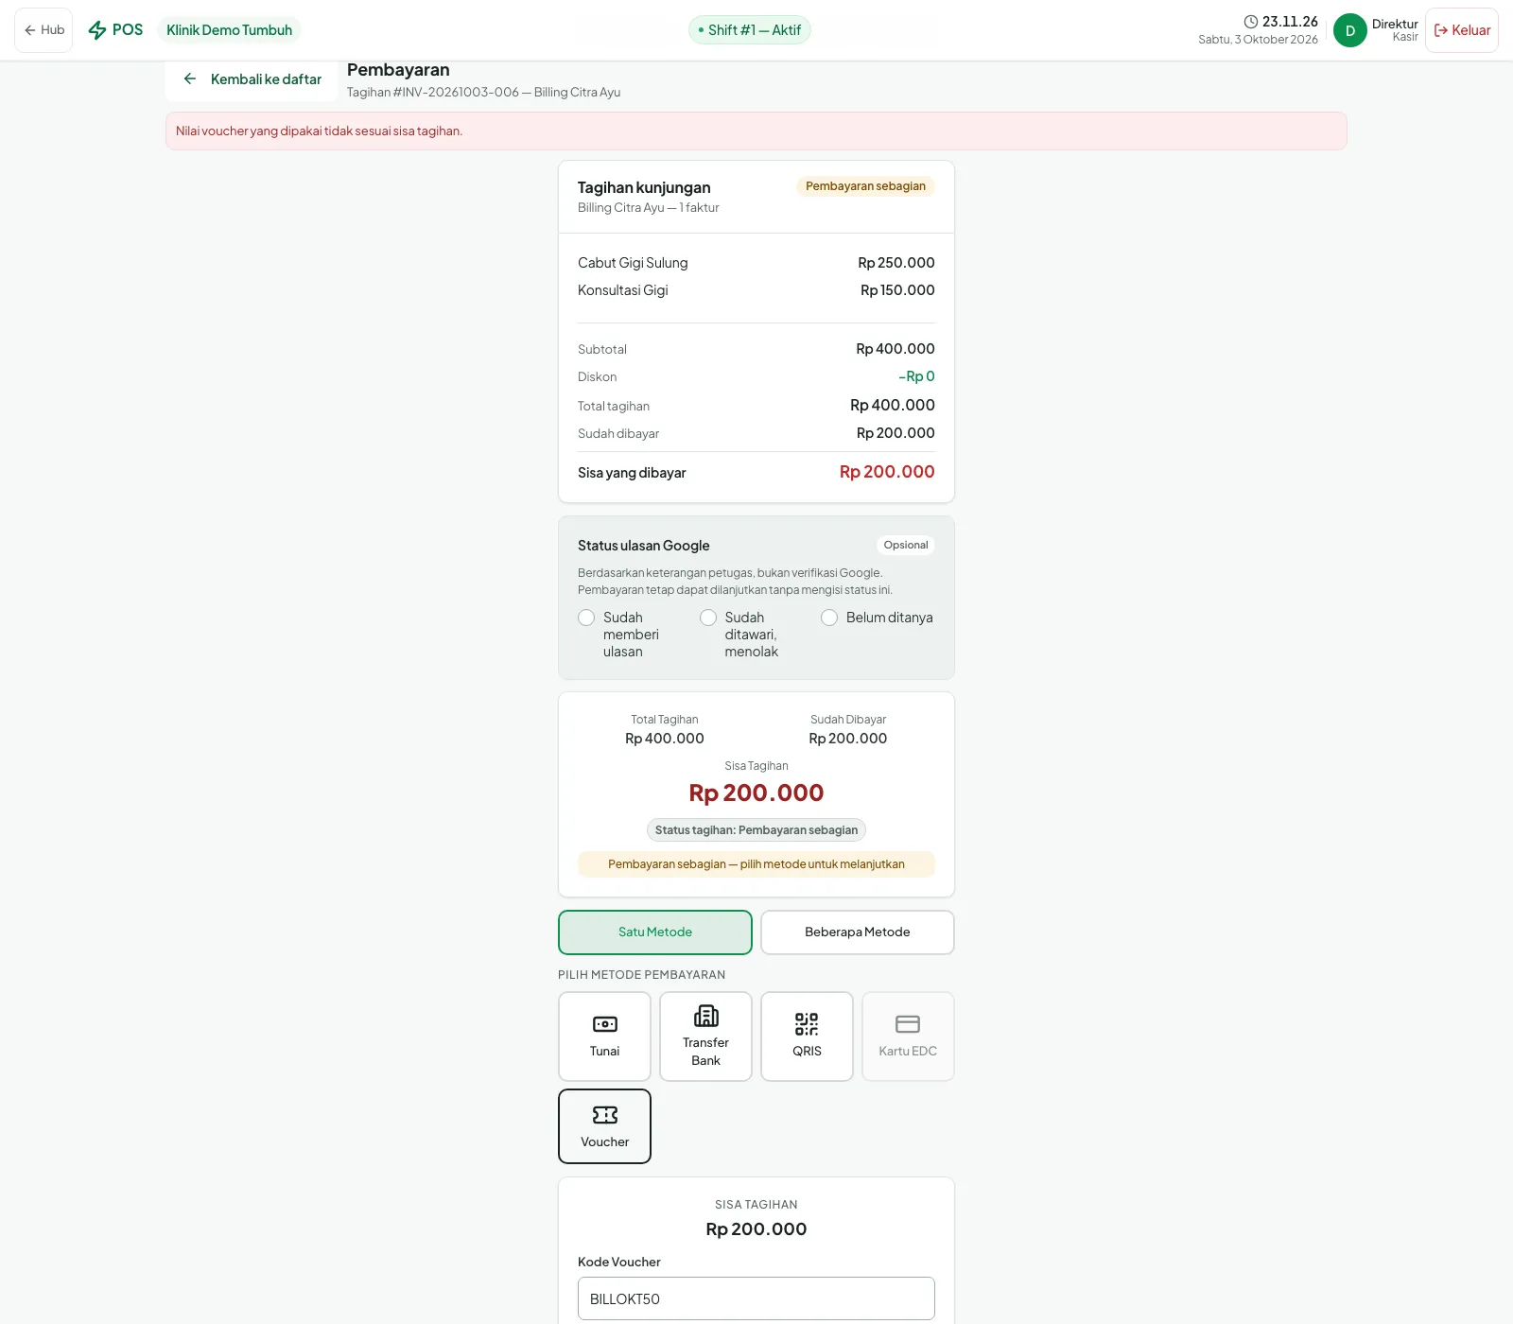Click the Status tagihan: Pembayaran sebagian chip

pyautogui.click(x=756, y=830)
